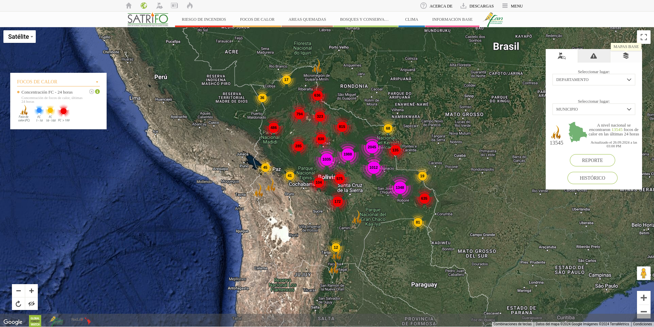Click the blue FC 1-10 legend symbol
The width and height of the screenshot is (654, 327).
click(39, 111)
